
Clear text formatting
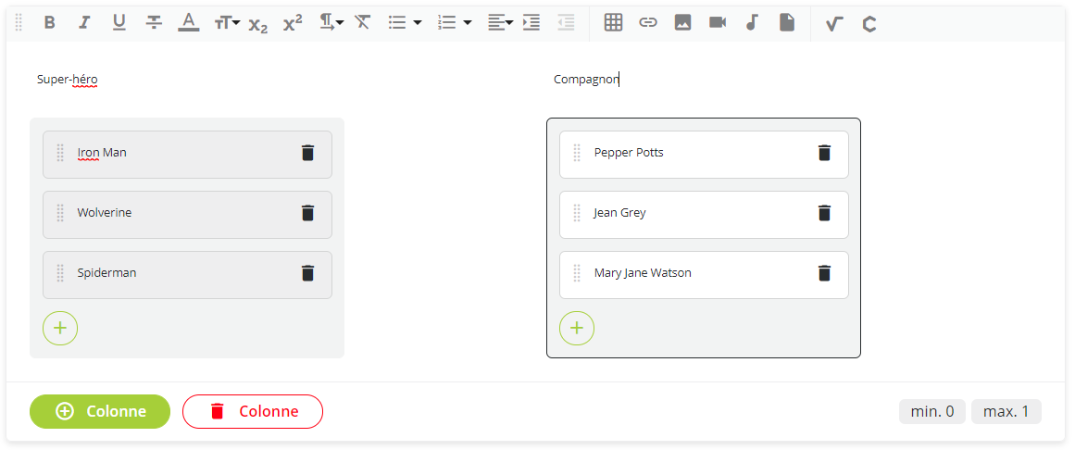click(362, 22)
